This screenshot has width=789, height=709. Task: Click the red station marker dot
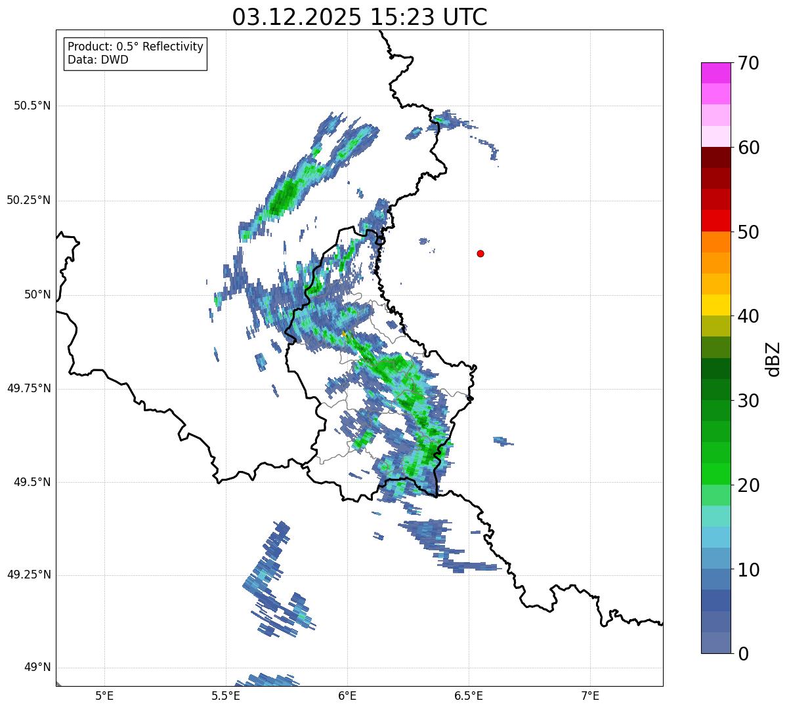click(x=480, y=254)
